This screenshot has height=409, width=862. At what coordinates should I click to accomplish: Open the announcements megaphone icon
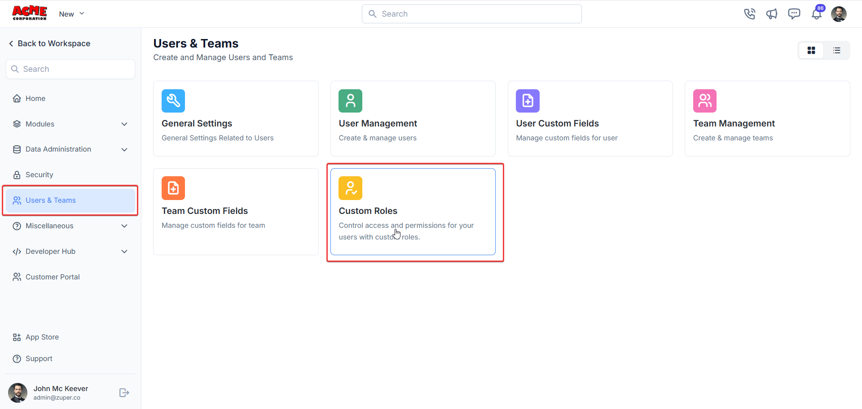tap(772, 14)
